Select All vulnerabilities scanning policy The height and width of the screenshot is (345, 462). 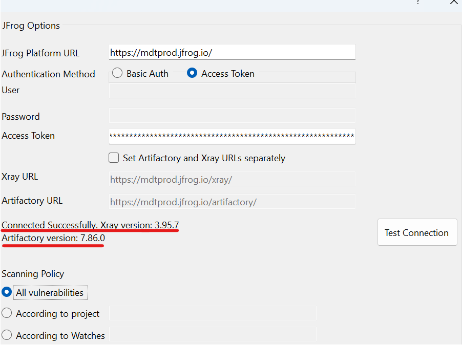(7, 292)
